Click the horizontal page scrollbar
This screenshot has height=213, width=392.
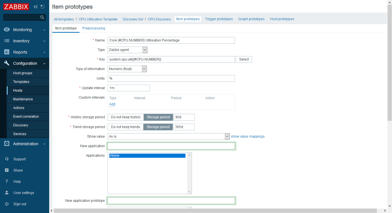tap(215, 211)
